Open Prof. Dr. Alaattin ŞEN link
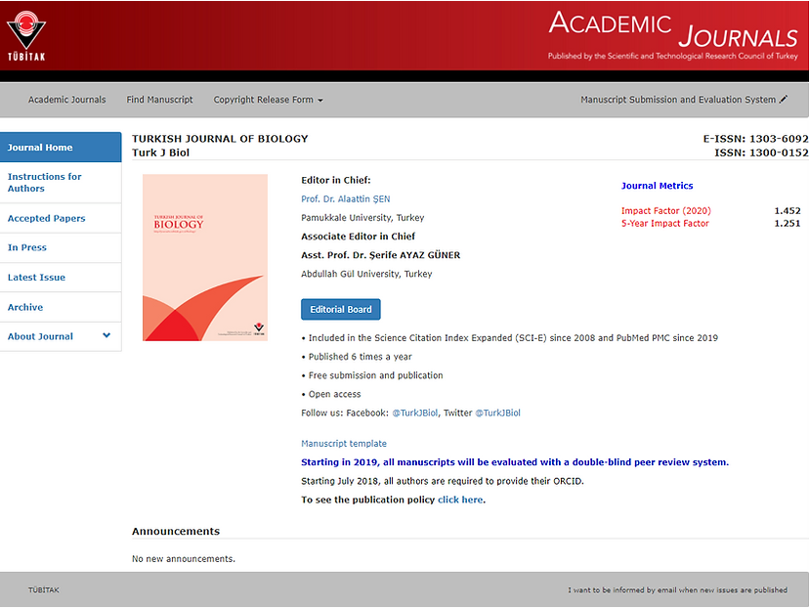809x609 pixels. coord(346,198)
